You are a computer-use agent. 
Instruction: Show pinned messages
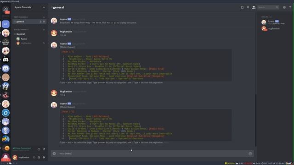[x=248, y=7]
